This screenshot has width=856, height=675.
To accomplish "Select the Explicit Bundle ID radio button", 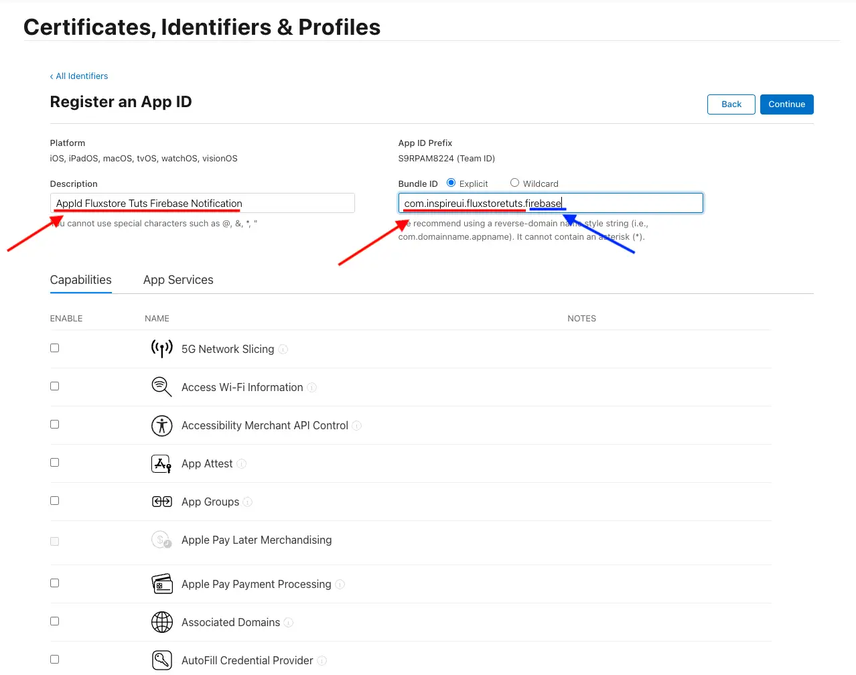I will pos(451,183).
